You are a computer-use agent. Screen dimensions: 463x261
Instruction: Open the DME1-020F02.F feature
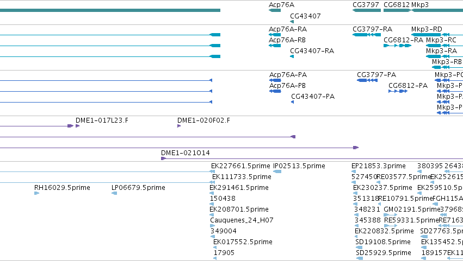coord(203,120)
